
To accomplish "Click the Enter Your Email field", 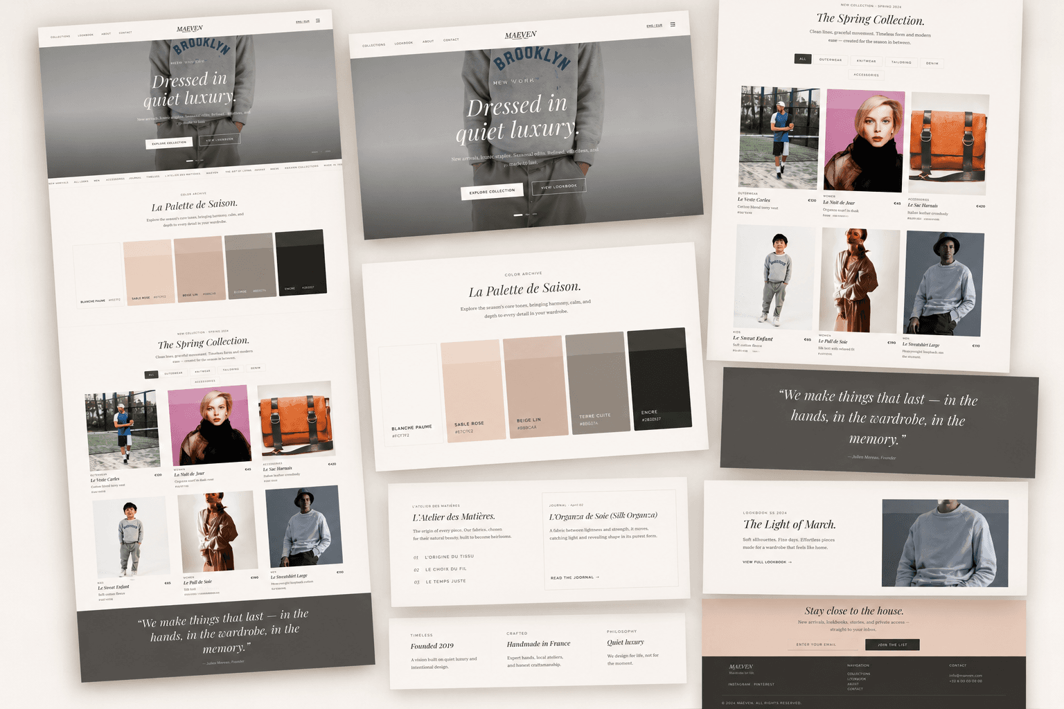I will click(x=824, y=645).
